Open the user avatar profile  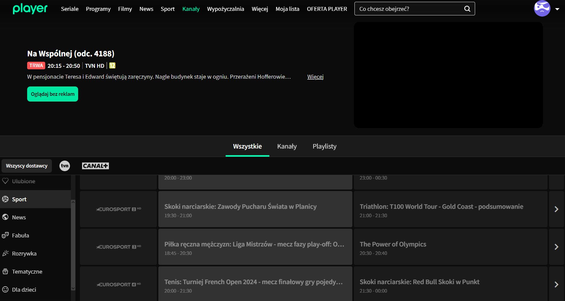[x=542, y=8]
